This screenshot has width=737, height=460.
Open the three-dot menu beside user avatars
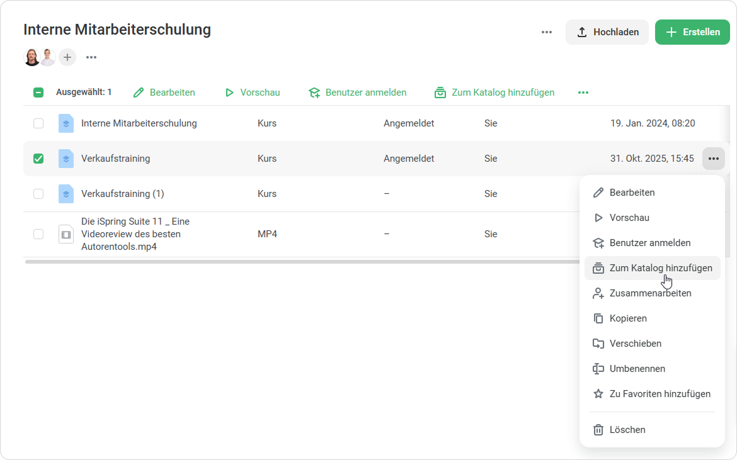91,57
